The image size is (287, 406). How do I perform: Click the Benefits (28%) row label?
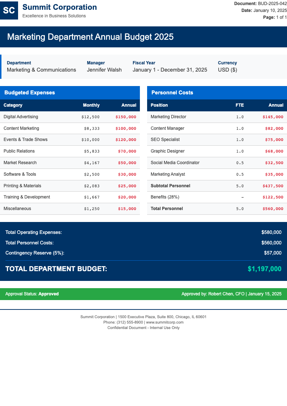tap(165, 197)
